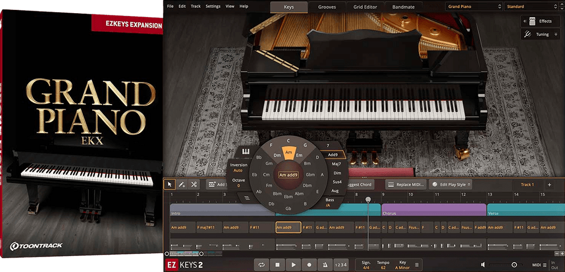
Task: Open the Settings menu
Action: tap(213, 7)
